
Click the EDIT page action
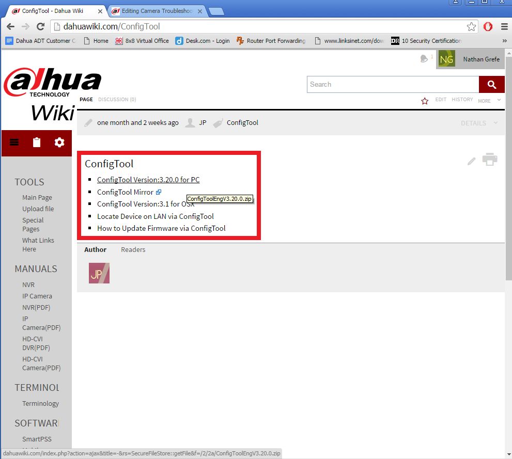click(x=441, y=100)
